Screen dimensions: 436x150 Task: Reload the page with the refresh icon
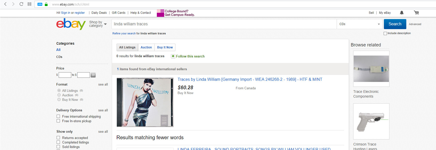click(x=21, y=4)
